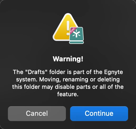The height and width of the screenshot is (129, 136).
Task: Click the exclamation mark's bottom dot
Action: 68,34
